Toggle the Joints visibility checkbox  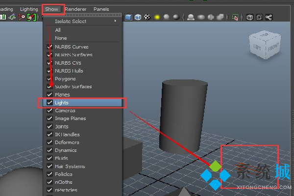pos(49,126)
